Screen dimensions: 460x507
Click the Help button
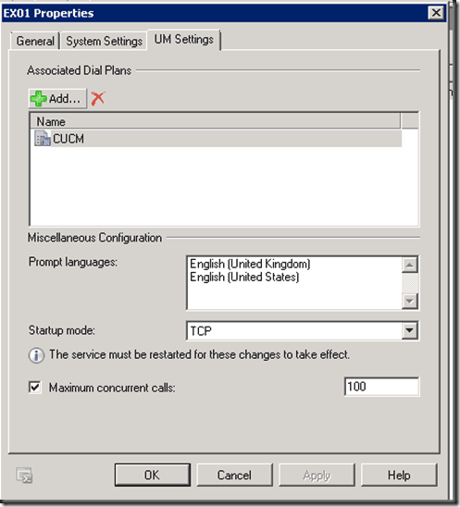(399, 475)
